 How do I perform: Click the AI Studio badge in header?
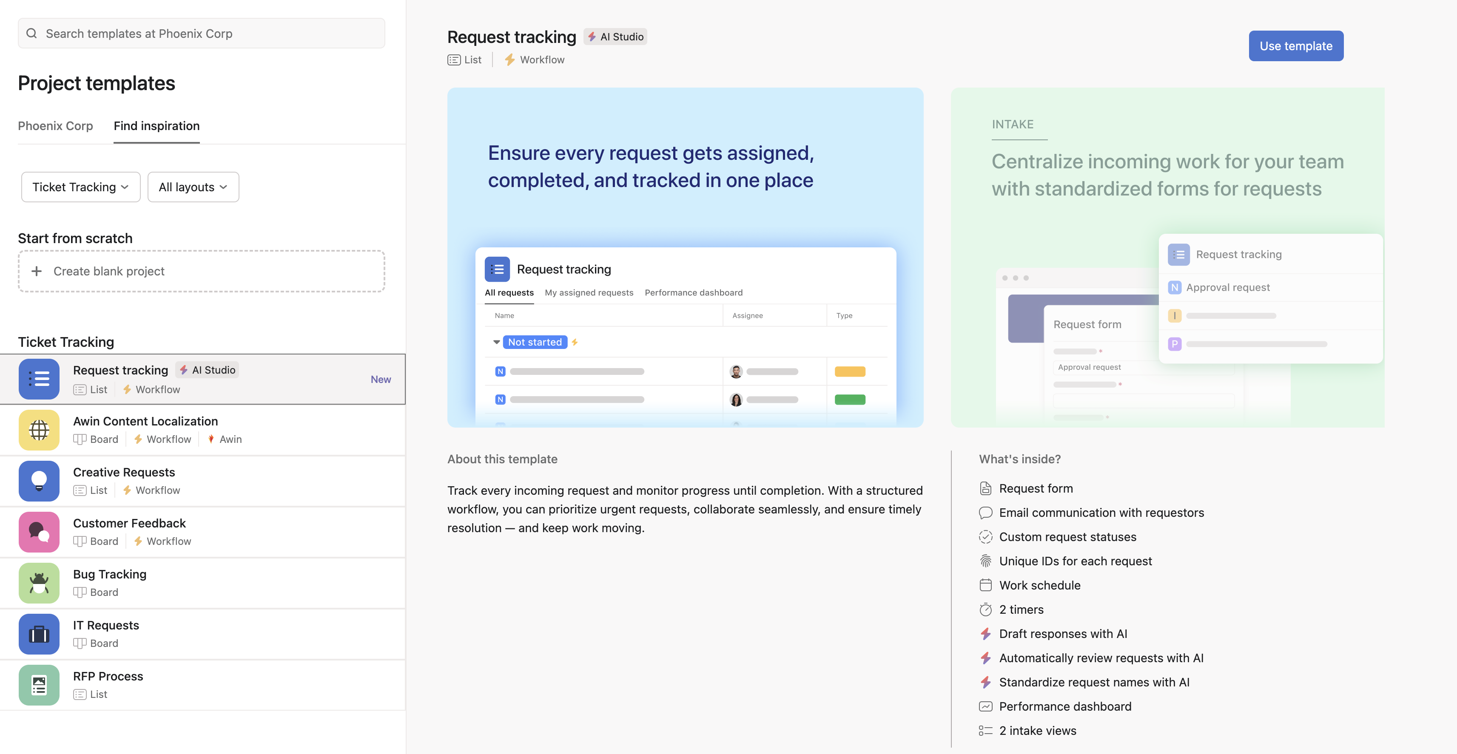pos(615,37)
